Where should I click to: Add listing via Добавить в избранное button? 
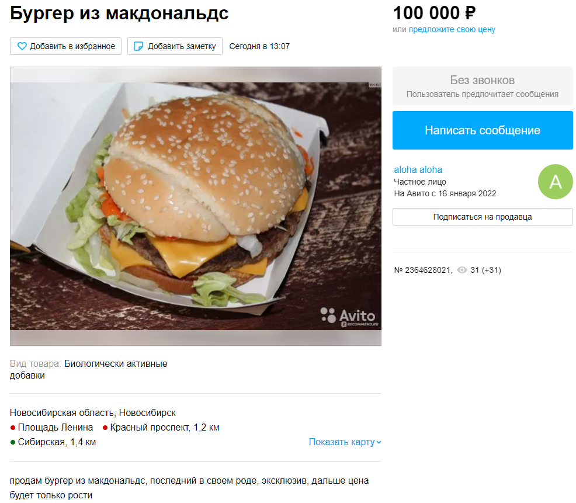point(66,46)
